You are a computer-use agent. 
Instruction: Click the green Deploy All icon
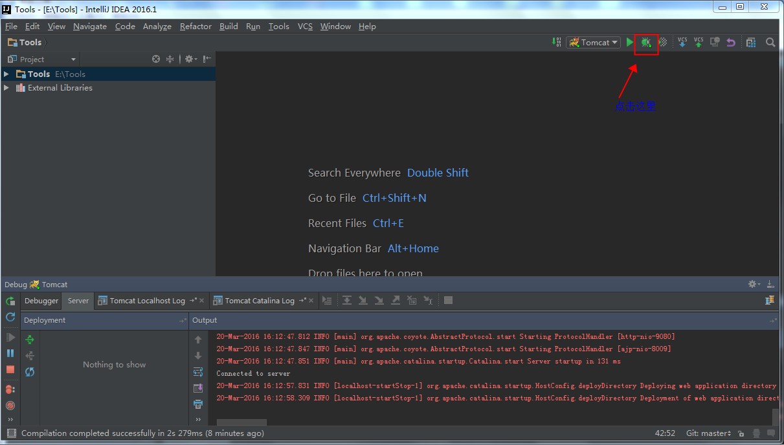pyautogui.click(x=30, y=339)
